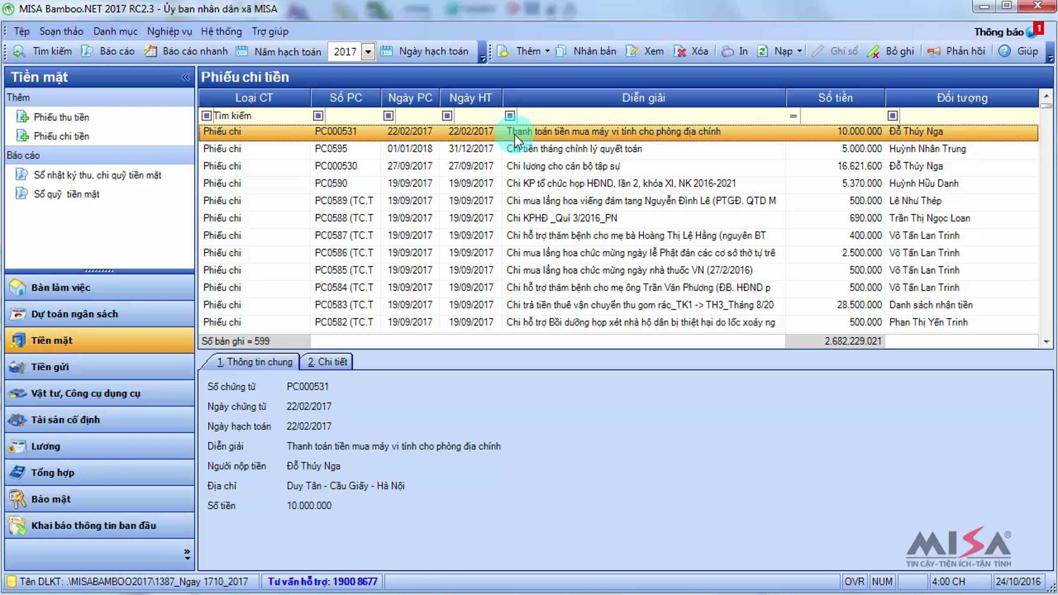
Task: Open the Soạn thảo menu
Action: [61, 31]
